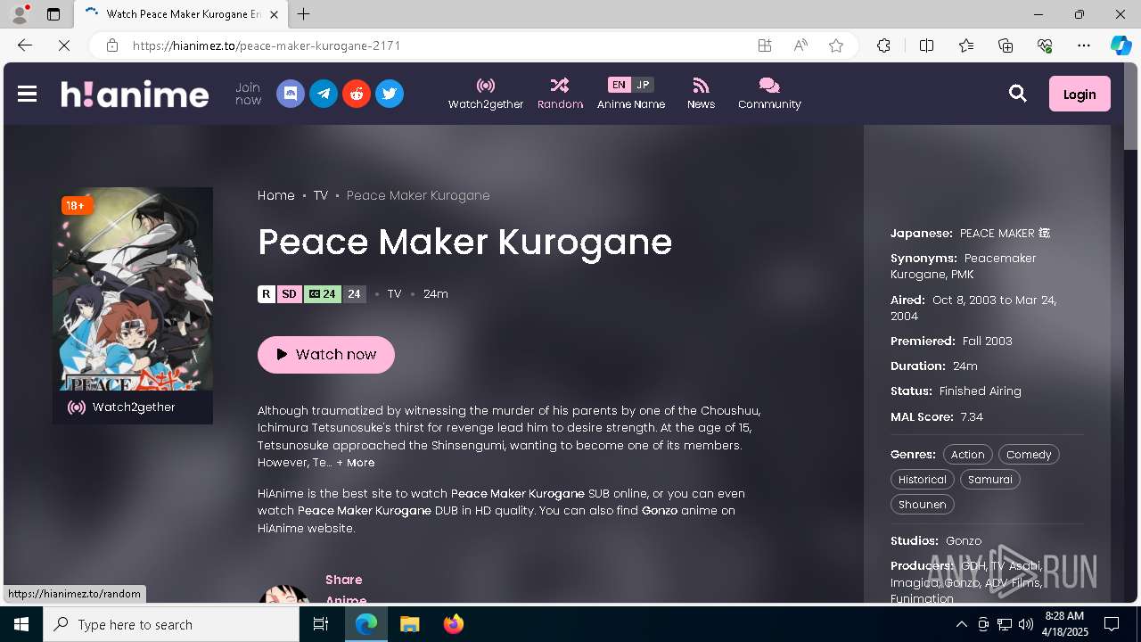
Task: Stop loading the page
Action: (64, 45)
